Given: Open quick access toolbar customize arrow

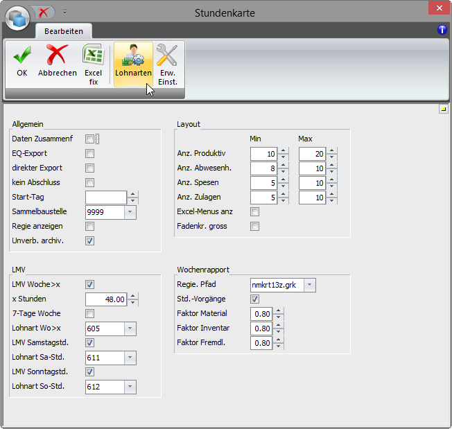Looking at the screenshot, I should pyautogui.click(x=64, y=12).
